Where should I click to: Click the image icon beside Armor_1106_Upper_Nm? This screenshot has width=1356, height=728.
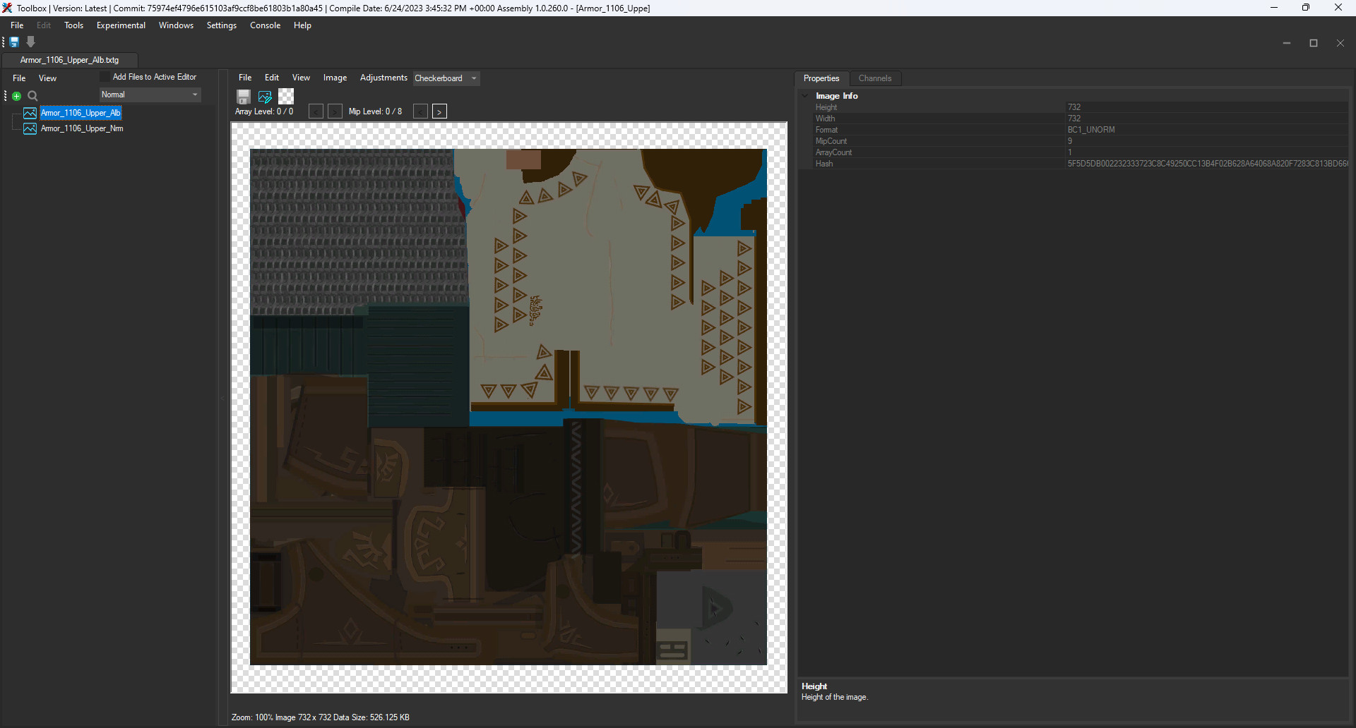point(30,128)
